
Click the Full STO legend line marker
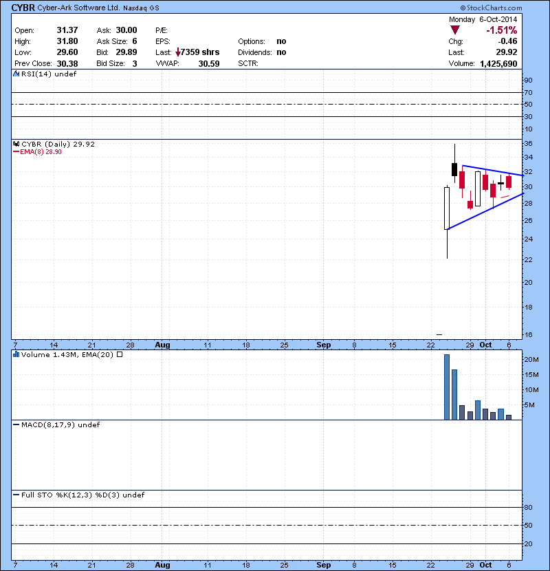(16, 495)
